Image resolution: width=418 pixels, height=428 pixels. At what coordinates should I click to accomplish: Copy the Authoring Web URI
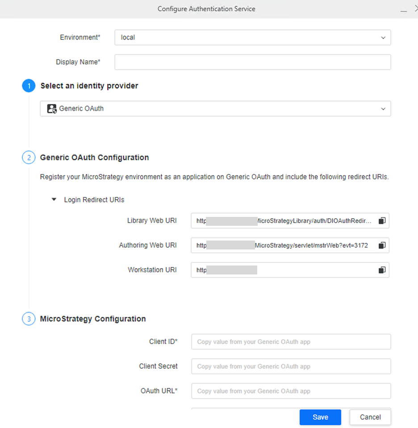tap(382, 245)
